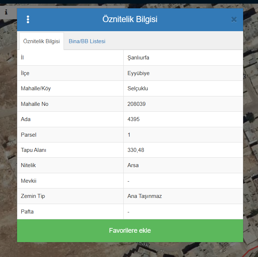Image resolution: width=258 pixels, height=257 pixels.
Task: Click the Parsel value 1
Action: [129, 135]
